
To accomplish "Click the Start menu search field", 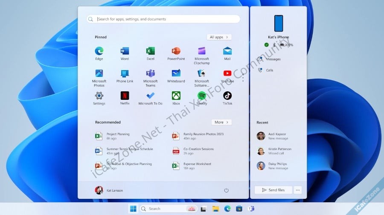I will click(x=163, y=19).
